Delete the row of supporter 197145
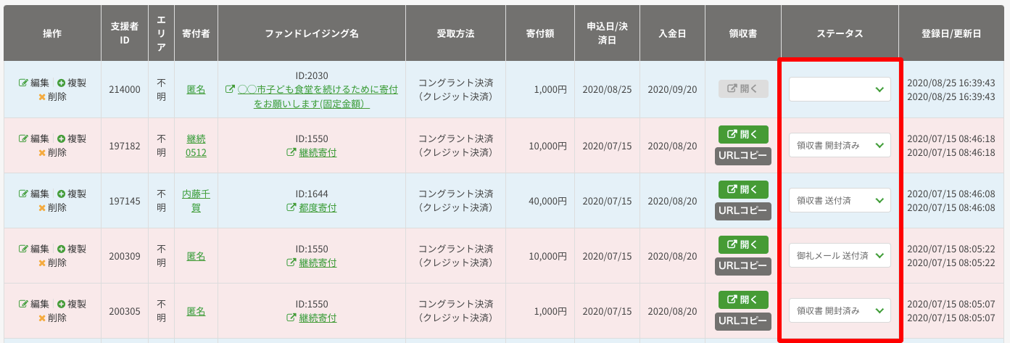Image resolution: width=1010 pixels, height=343 pixels. click(52, 207)
